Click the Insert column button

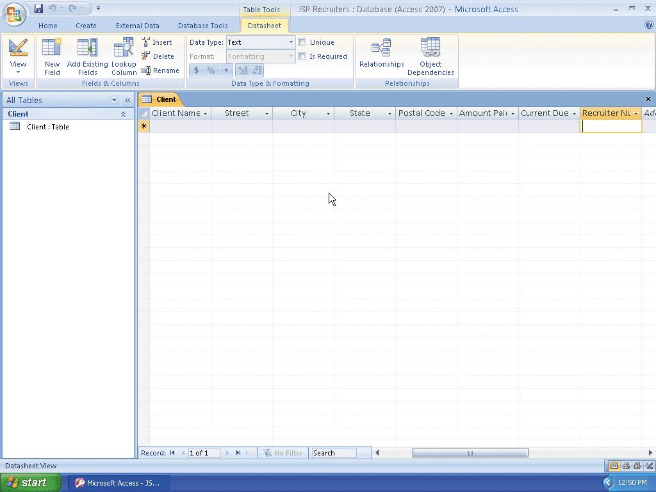pyautogui.click(x=157, y=42)
